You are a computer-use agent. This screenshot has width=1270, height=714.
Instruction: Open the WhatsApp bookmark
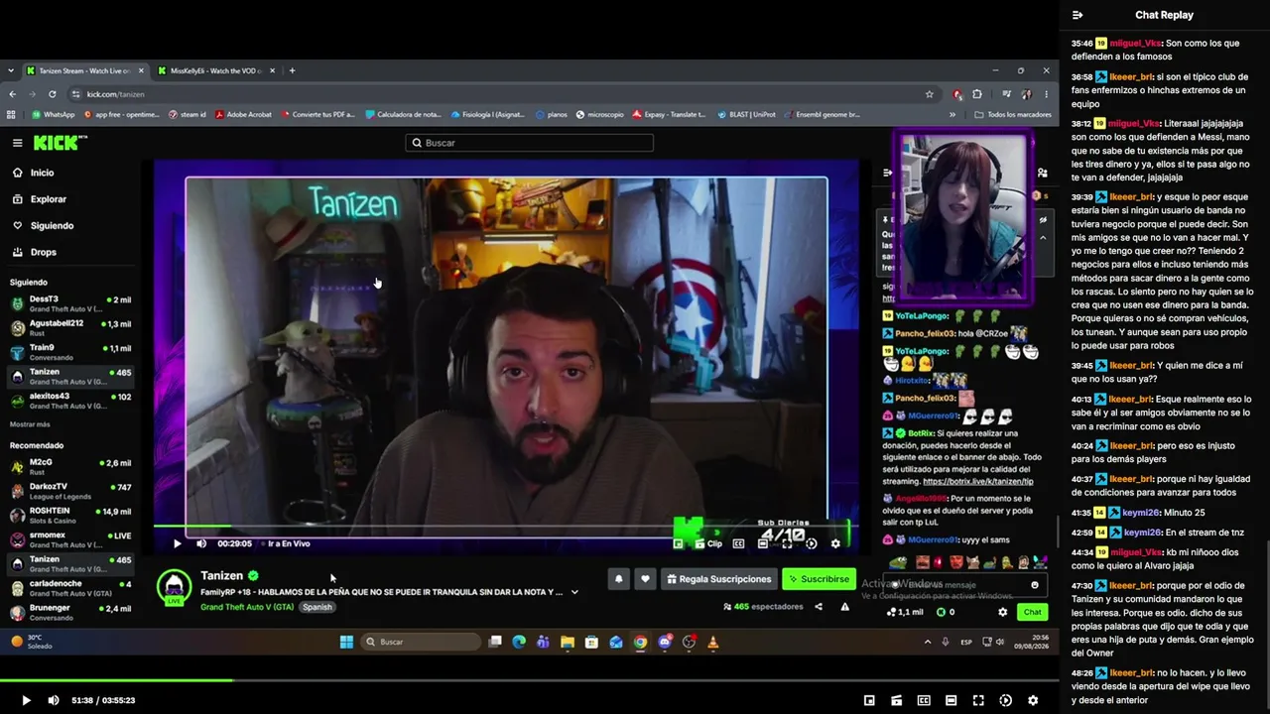[x=54, y=115]
